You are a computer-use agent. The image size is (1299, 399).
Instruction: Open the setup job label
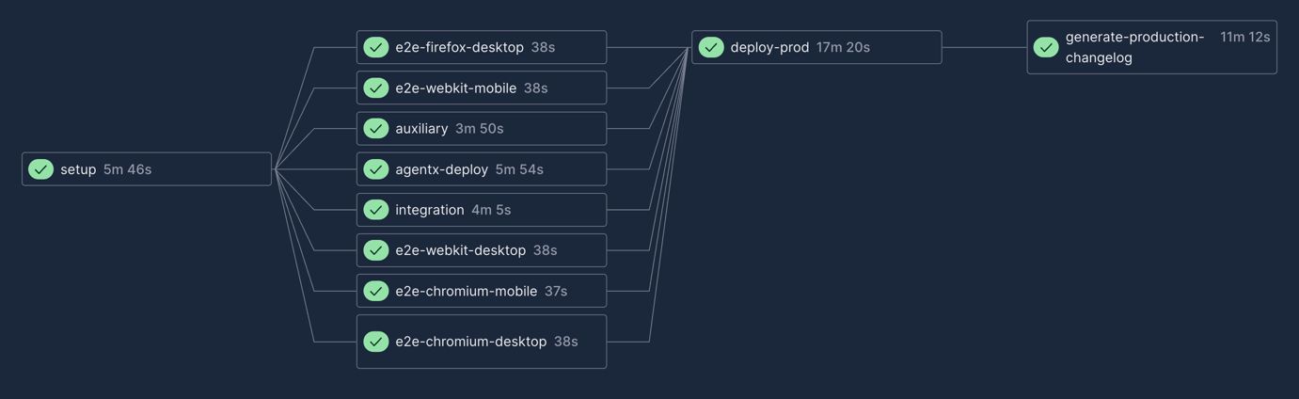(78, 169)
